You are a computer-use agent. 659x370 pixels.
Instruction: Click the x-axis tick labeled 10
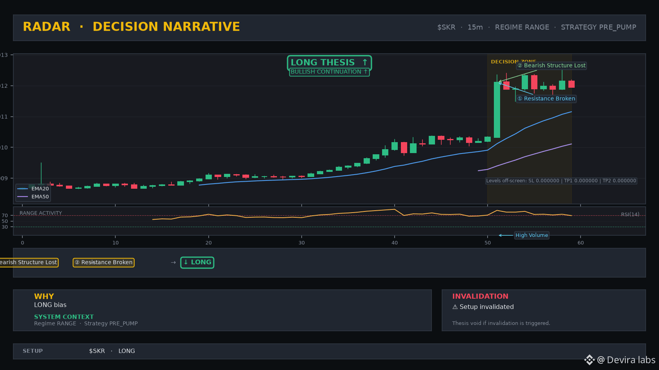click(115, 243)
